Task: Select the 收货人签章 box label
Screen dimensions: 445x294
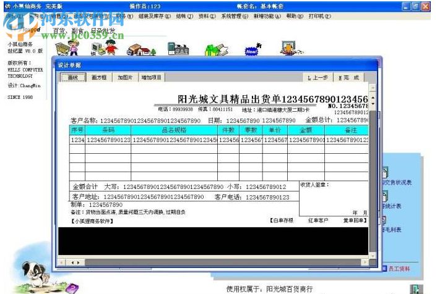Action: (x=315, y=185)
